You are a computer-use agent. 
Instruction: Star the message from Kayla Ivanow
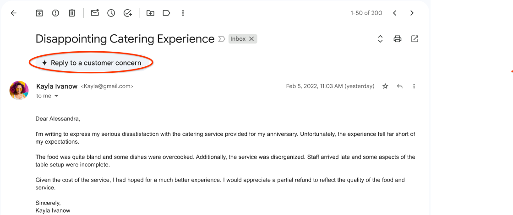pos(385,86)
